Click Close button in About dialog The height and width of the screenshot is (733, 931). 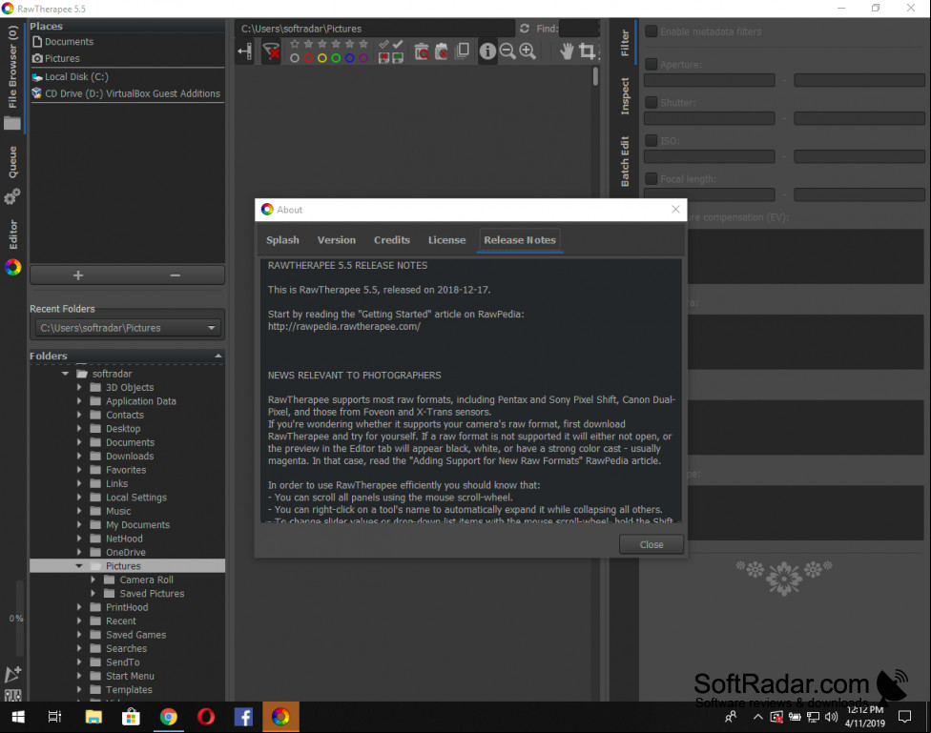pyautogui.click(x=652, y=544)
